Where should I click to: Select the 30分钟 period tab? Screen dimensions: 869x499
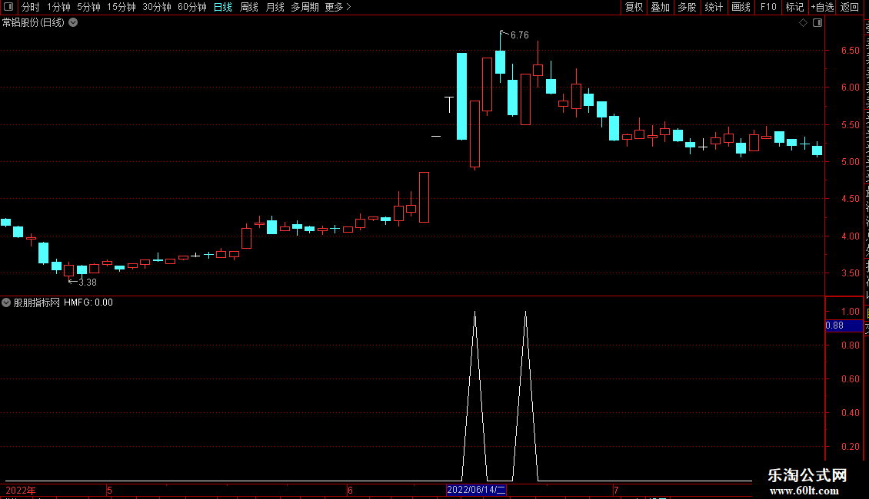click(x=157, y=7)
